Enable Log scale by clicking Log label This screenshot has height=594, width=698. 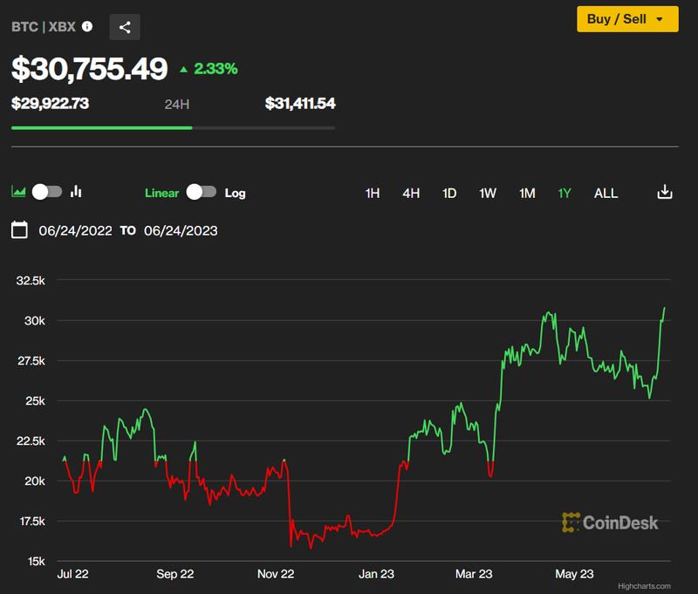[235, 193]
